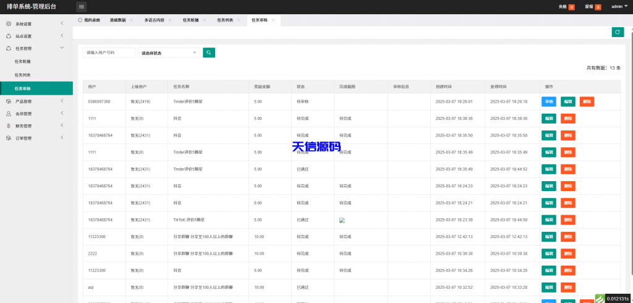The image size is (633, 303).
Task: Open the admin account dropdown
Action: [619, 7]
